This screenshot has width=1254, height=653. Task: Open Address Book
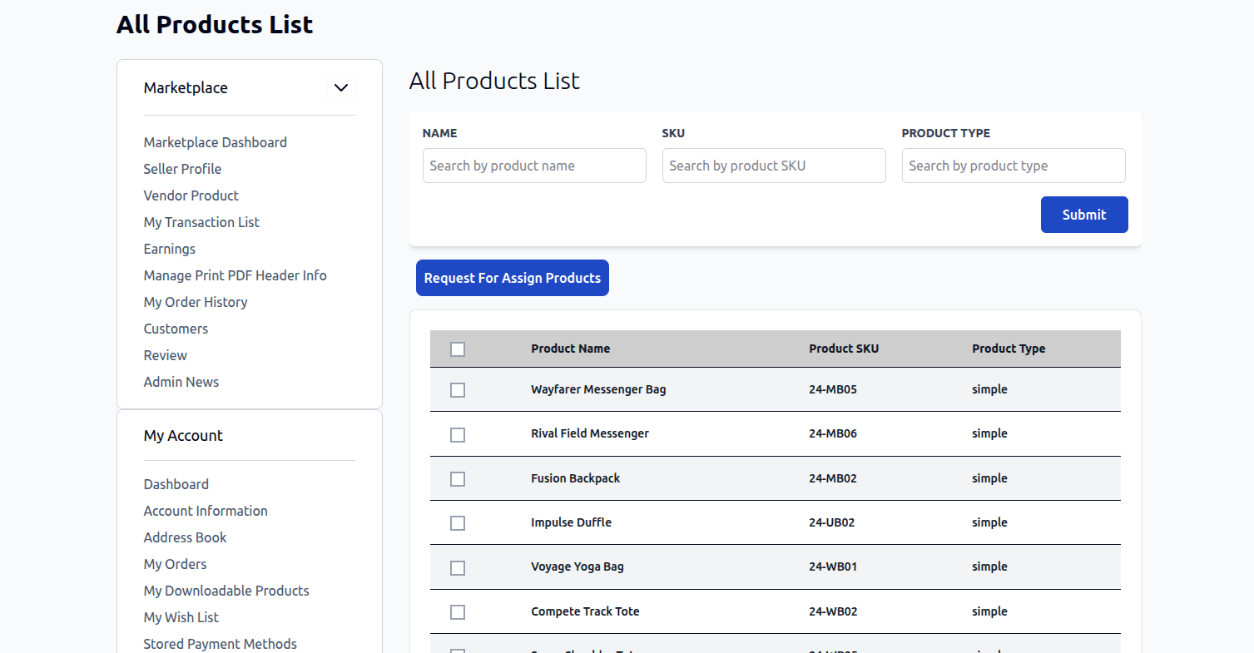click(x=185, y=537)
